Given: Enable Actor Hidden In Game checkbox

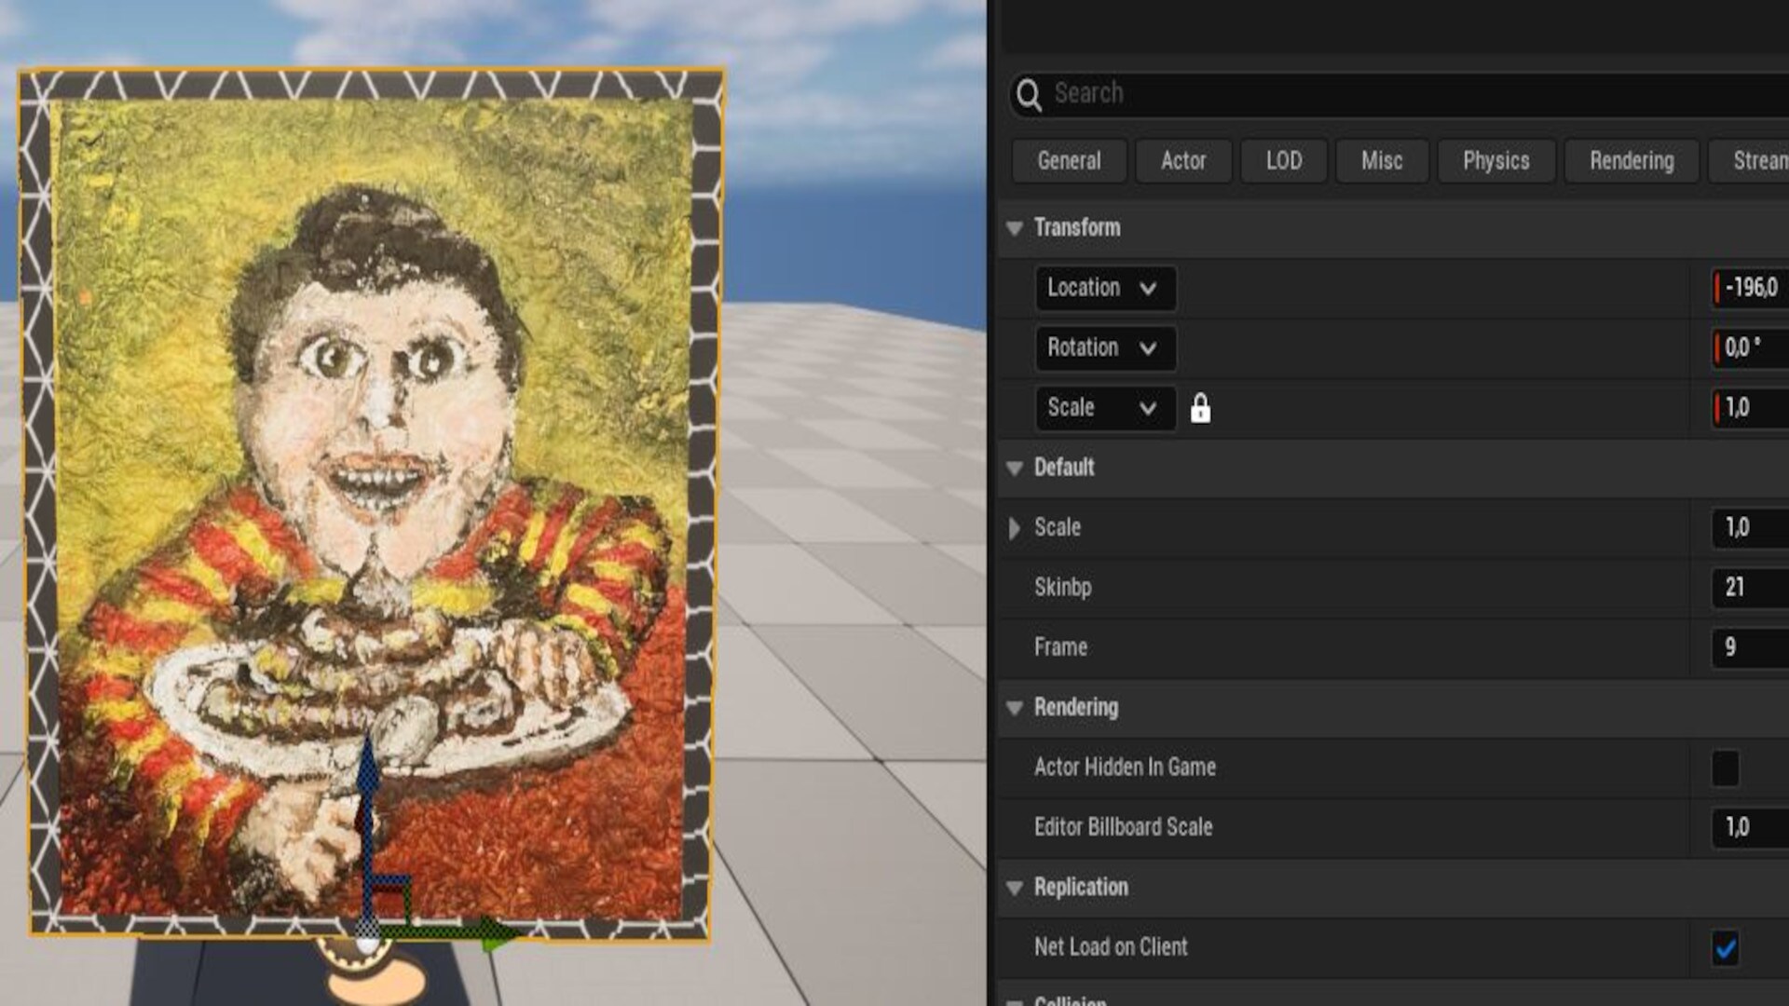Looking at the screenshot, I should 1725,768.
